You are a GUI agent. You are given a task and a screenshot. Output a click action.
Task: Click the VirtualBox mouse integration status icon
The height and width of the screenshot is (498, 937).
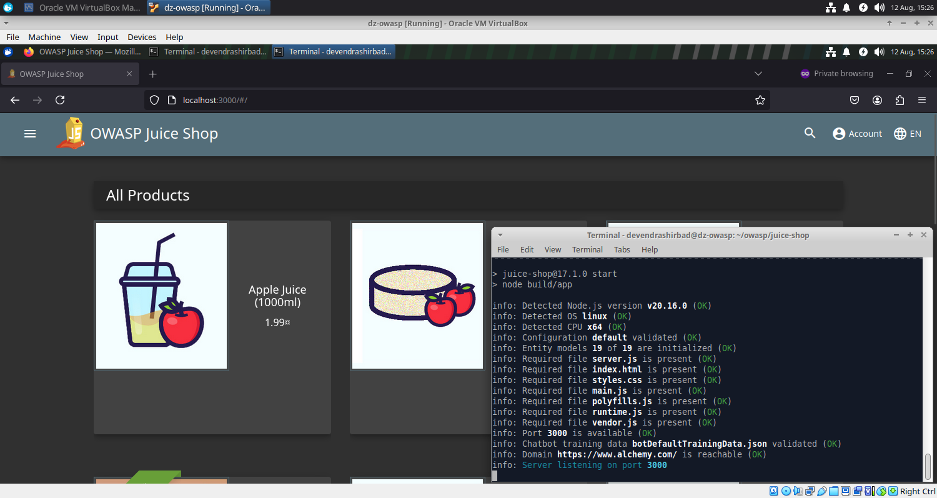(x=881, y=491)
